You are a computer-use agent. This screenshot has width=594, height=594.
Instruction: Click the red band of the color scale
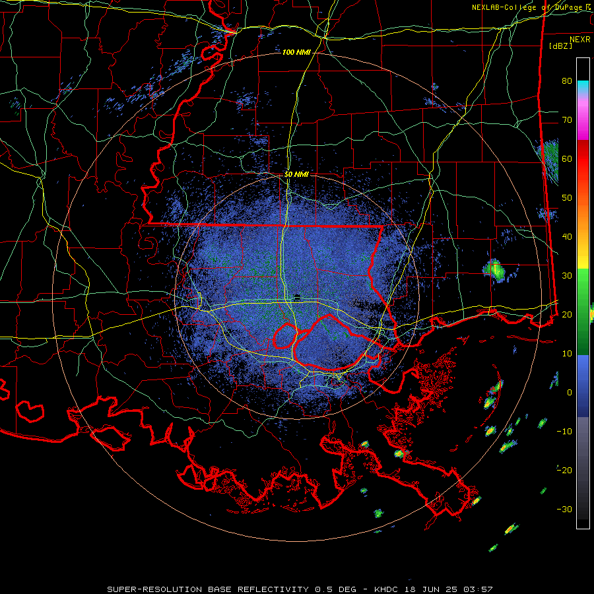[583, 160]
